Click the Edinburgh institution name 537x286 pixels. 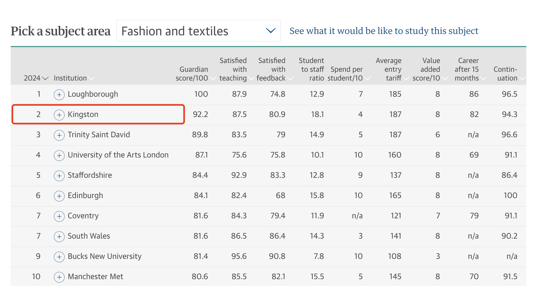pyautogui.click(x=85, y=196)
